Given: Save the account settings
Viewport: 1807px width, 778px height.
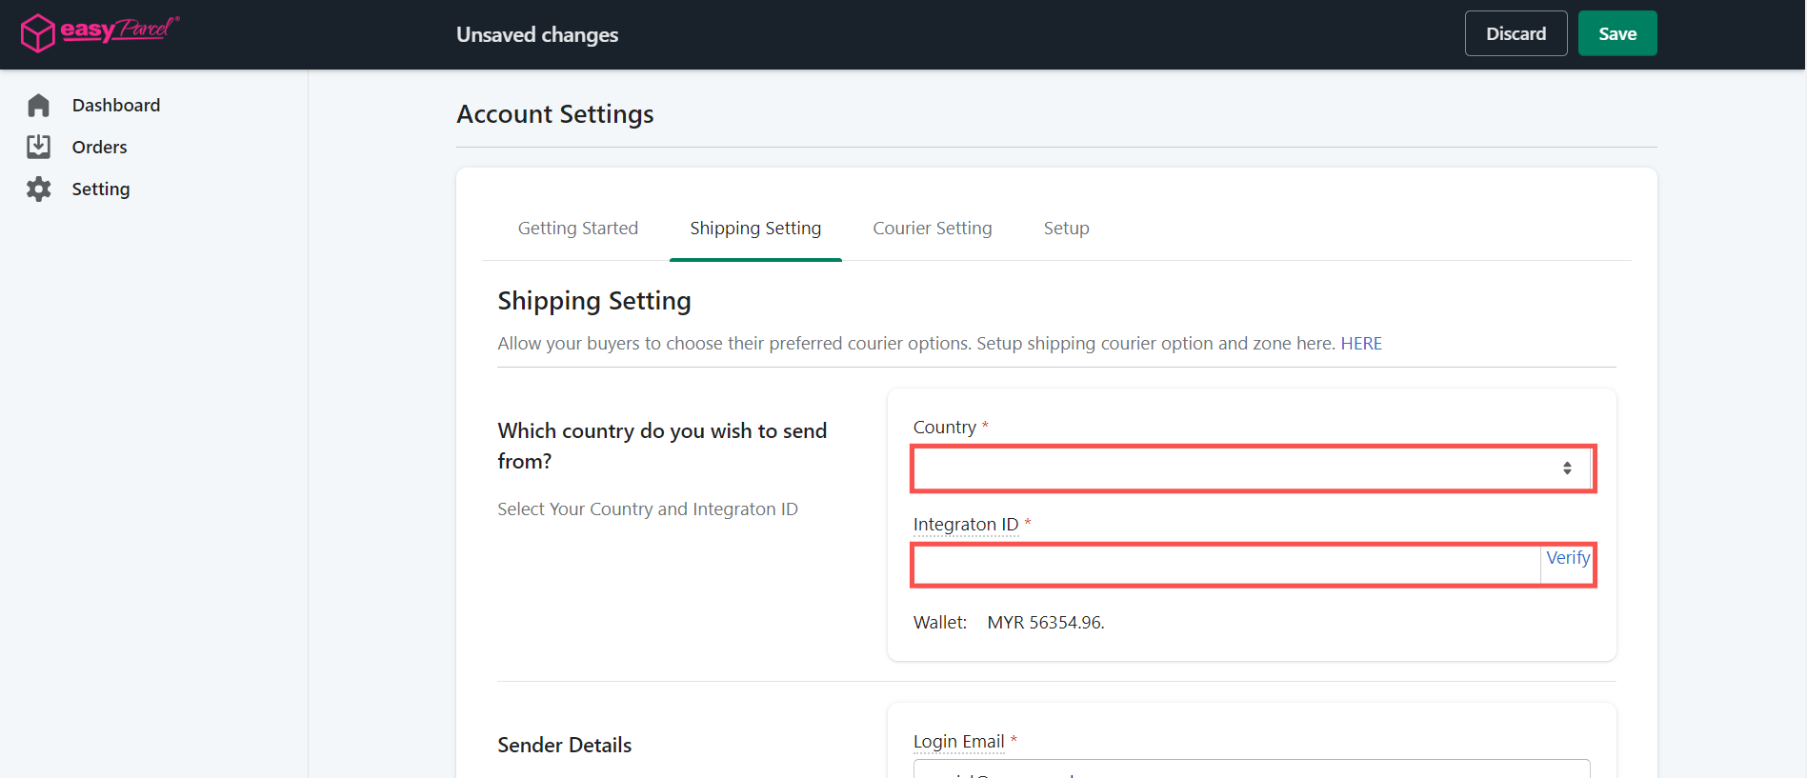Looking at the screenshot, I should click(1617, 33).
